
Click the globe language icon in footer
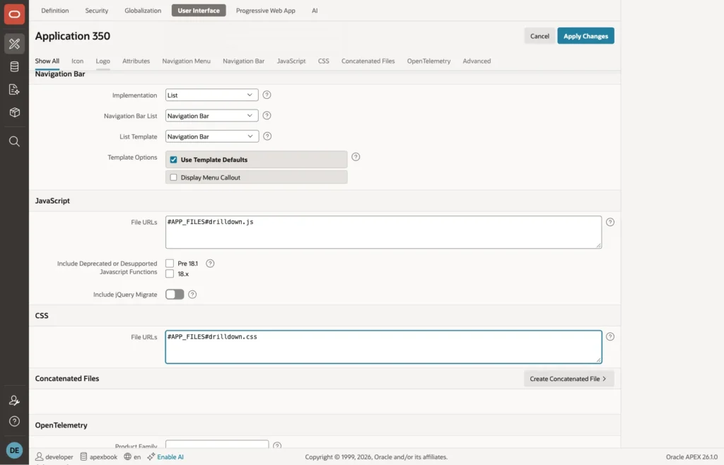click(x=127, y=457)
